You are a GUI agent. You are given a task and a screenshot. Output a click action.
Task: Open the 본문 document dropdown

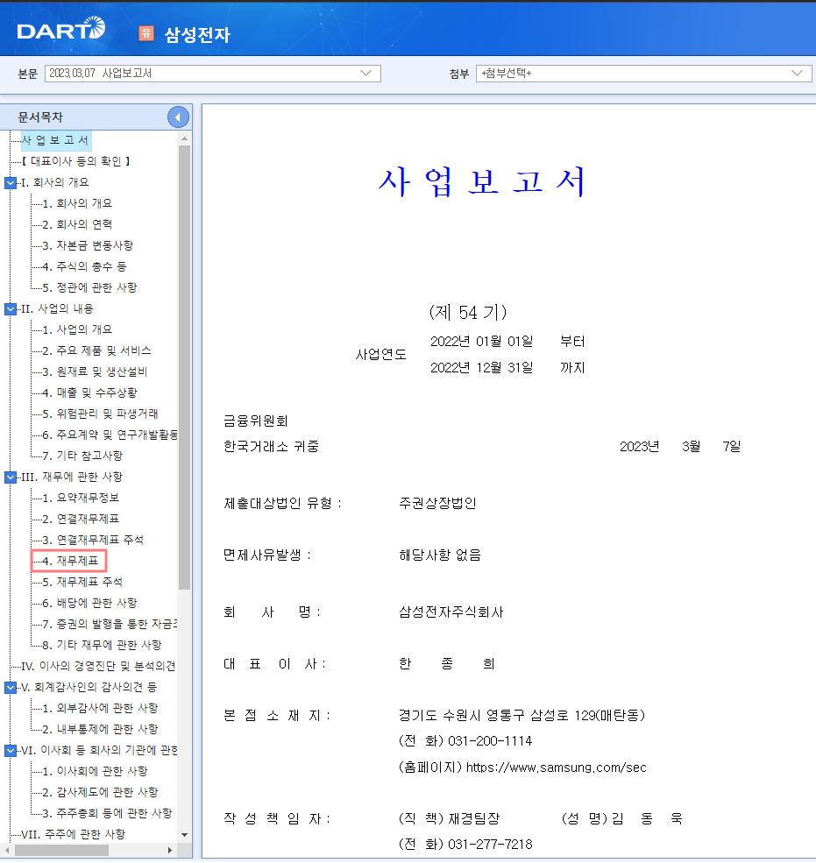click(212, 74)
